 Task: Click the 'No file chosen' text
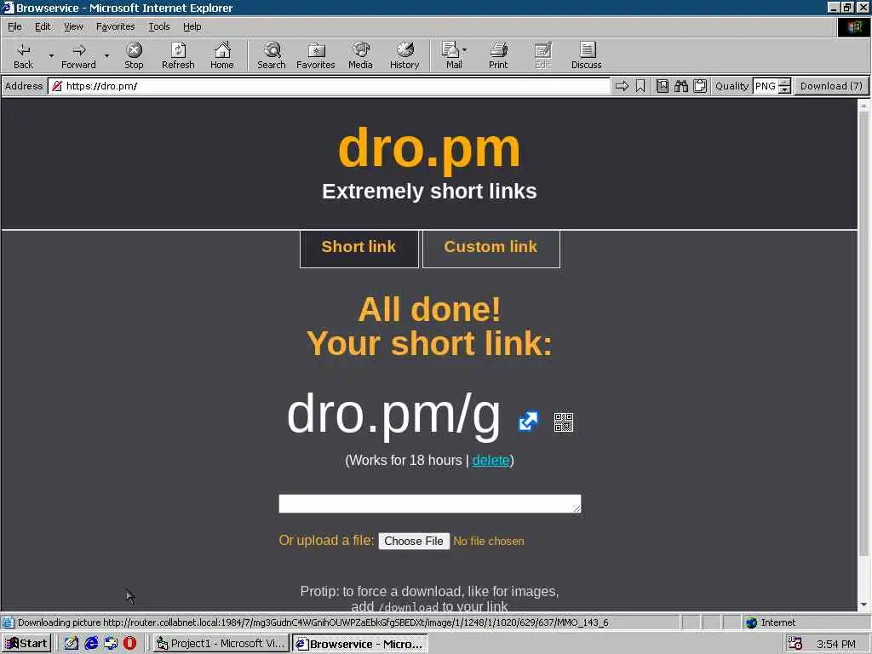click(x=489, y=541)
